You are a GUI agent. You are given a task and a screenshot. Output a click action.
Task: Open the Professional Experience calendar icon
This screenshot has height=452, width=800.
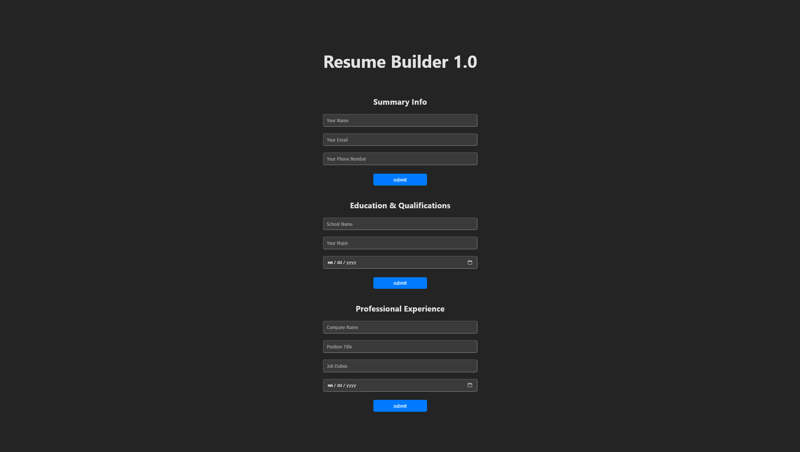click(x=470, y=385)
